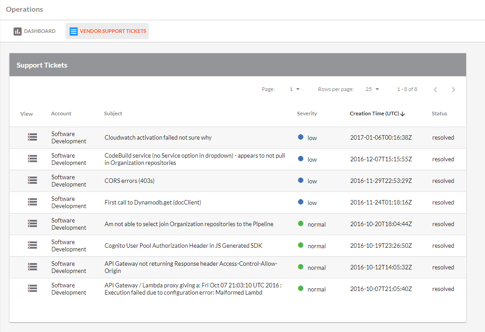Sort by the Severity column header

[307, 114]
